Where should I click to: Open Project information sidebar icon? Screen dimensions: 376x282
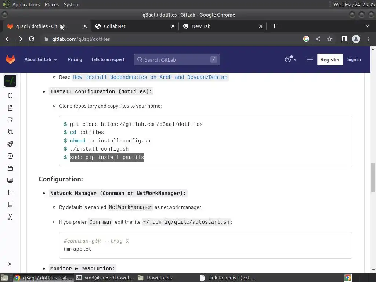[10, 95]
